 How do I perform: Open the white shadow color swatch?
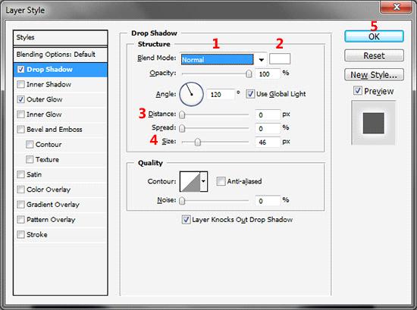pyautogui.click(x=280, y=59)
